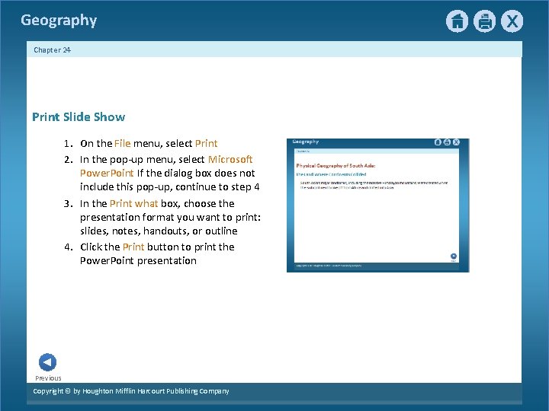549x411 pixels.
Task: Select the 'Print Slide Show' heading
Action: (79, 116)
